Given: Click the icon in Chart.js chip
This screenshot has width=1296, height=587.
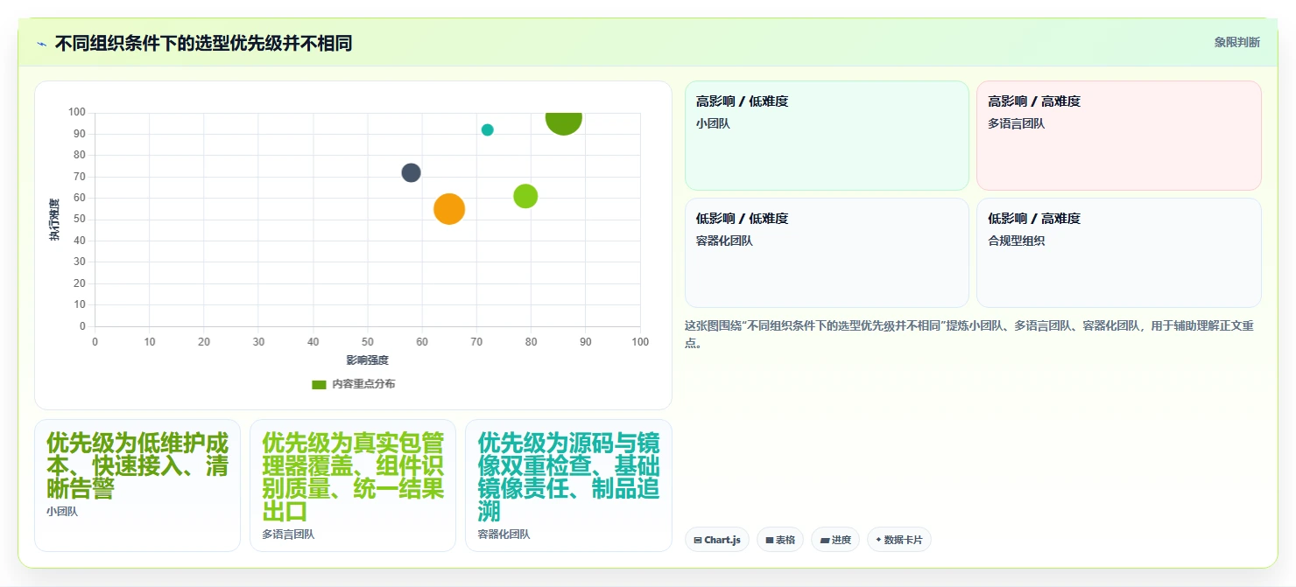Looking at the screenshot, I should coord(698,541).
